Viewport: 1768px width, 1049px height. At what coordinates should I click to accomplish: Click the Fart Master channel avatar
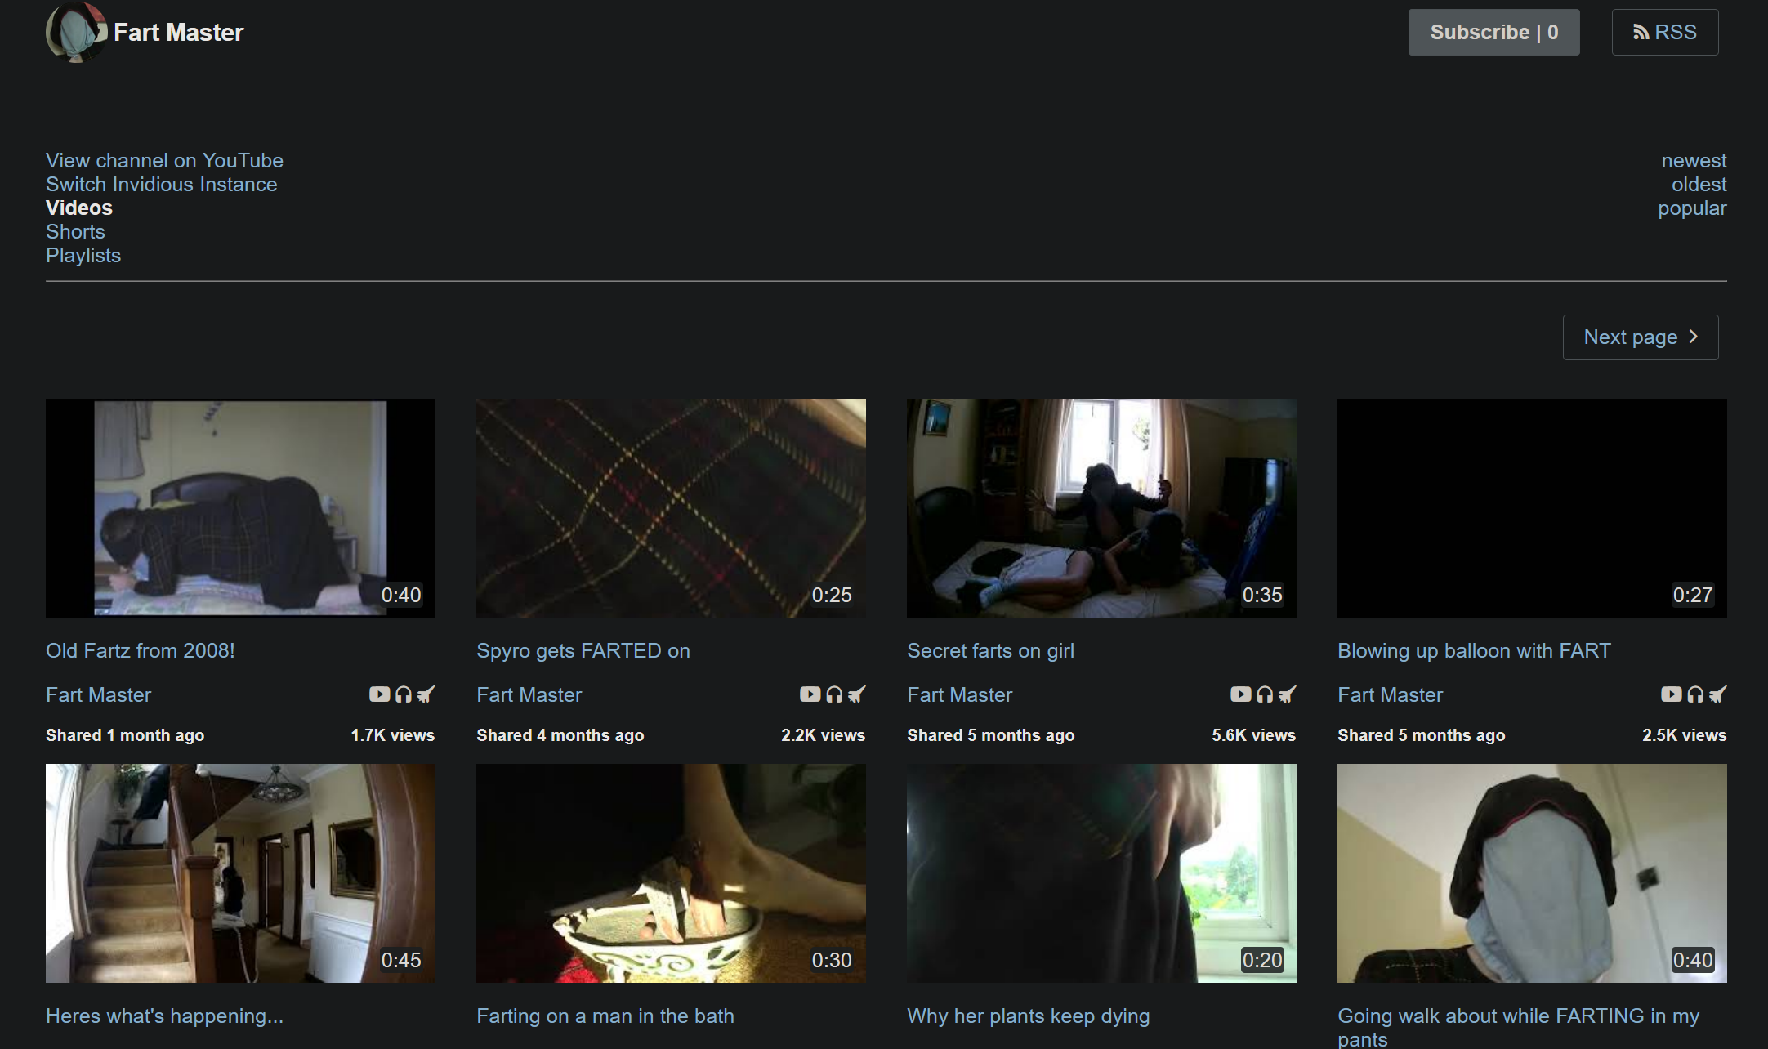tap(77, 32)
